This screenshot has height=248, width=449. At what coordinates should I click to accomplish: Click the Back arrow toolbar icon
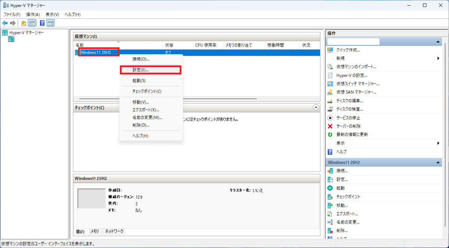[x=5, y=23]
